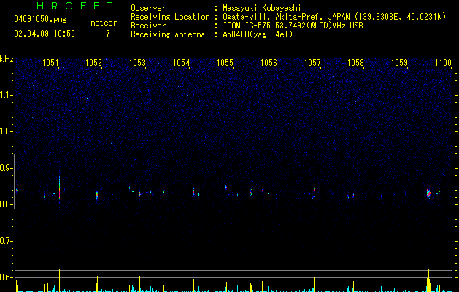
Task: Click the Observer label
Action: [x=148, y=8]
